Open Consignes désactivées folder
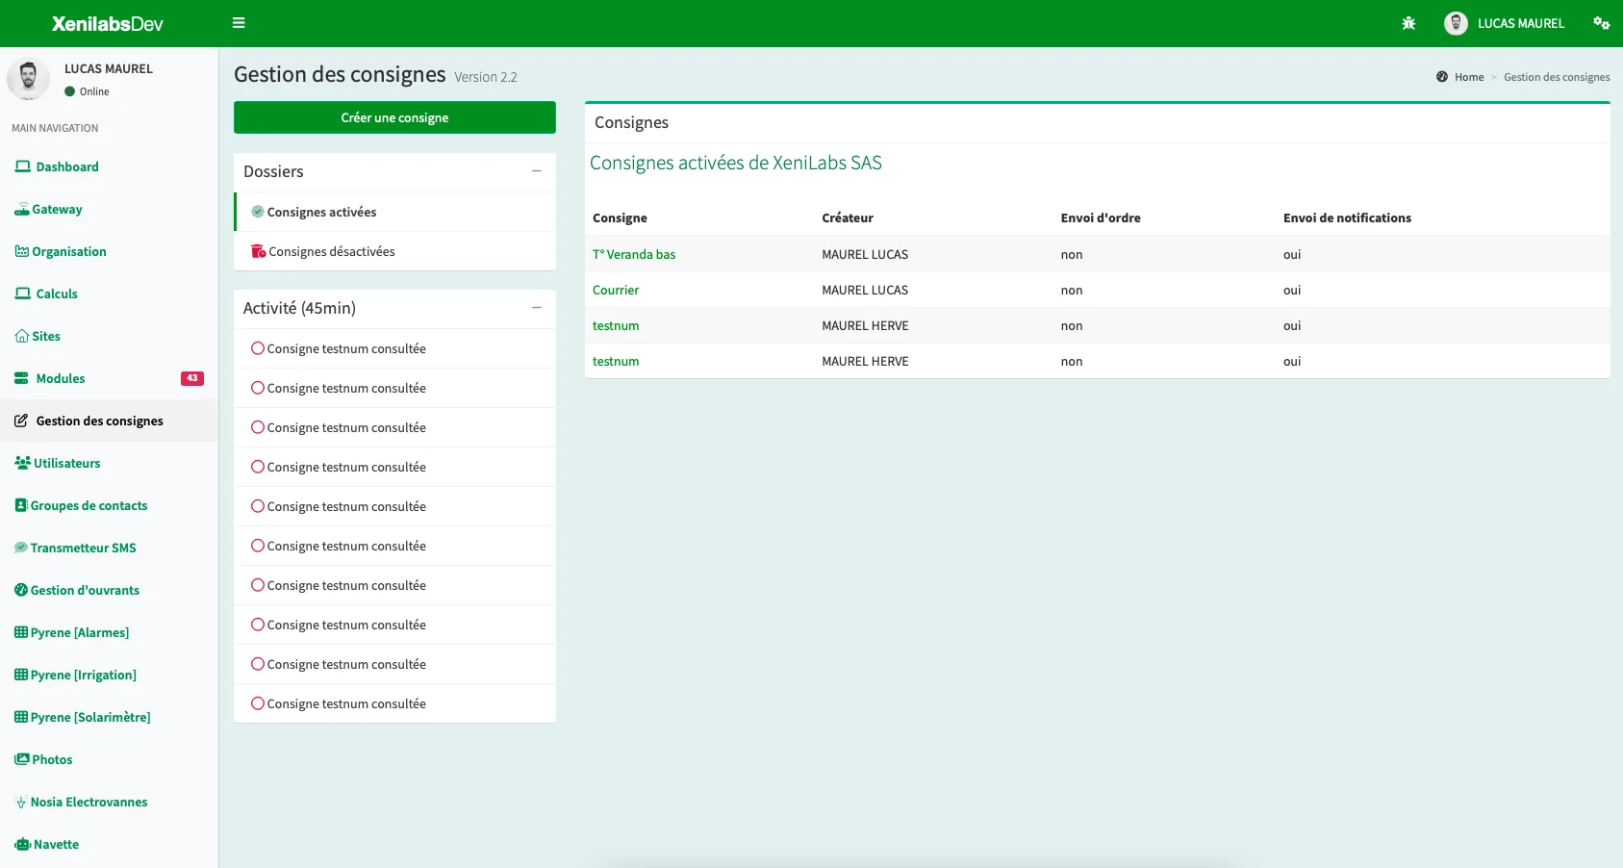Screen dimensions: 1623x868 coord(331,251)
